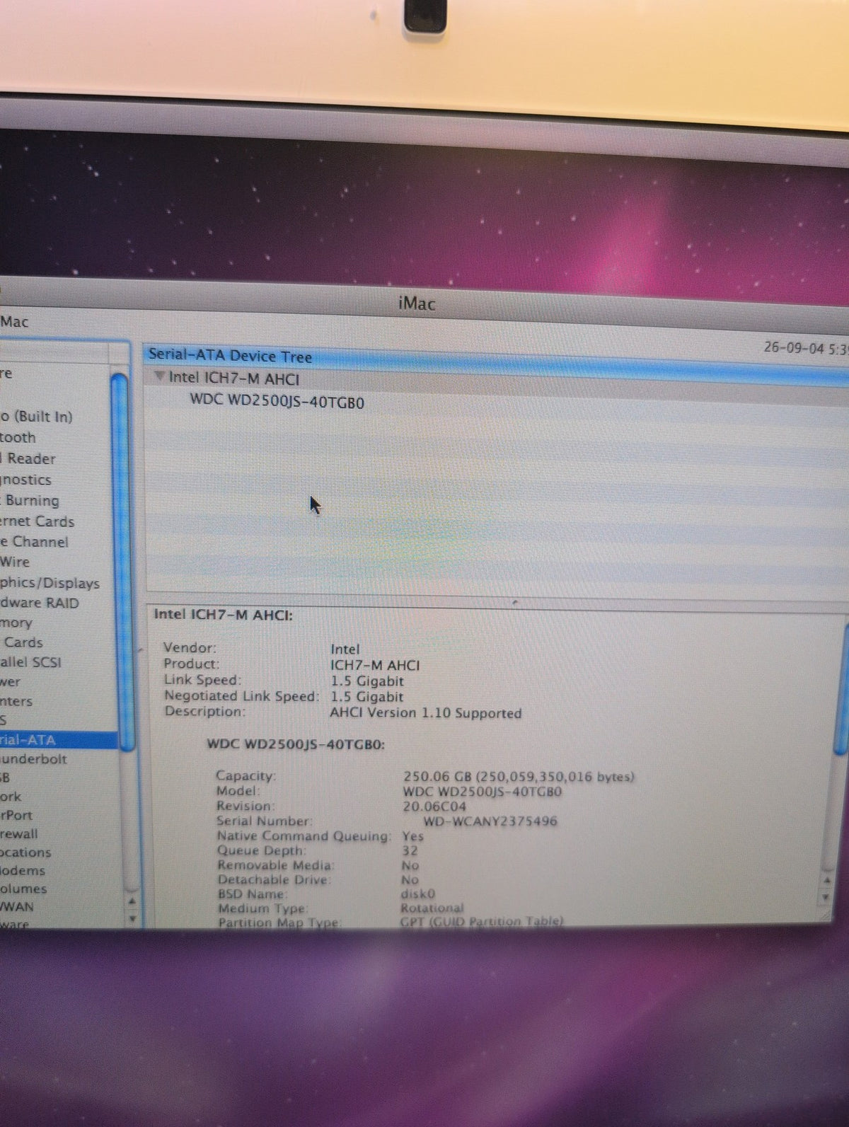The height and width of the screenshot is (1127, 849).
Task: Click the details pane scroll down arrow
Action: [824, 896]
